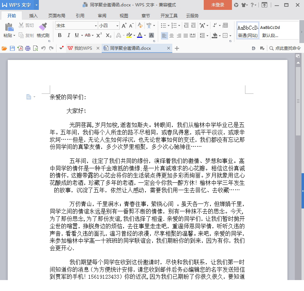Viewport: 304px width, 291px height.
Task: Close the 同学聚会邀请函.docx tab
Action: (x=168, y=48)
